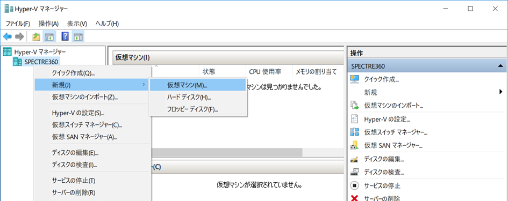Click the 仮想マシン(I) panel header

tap(228, 57)
